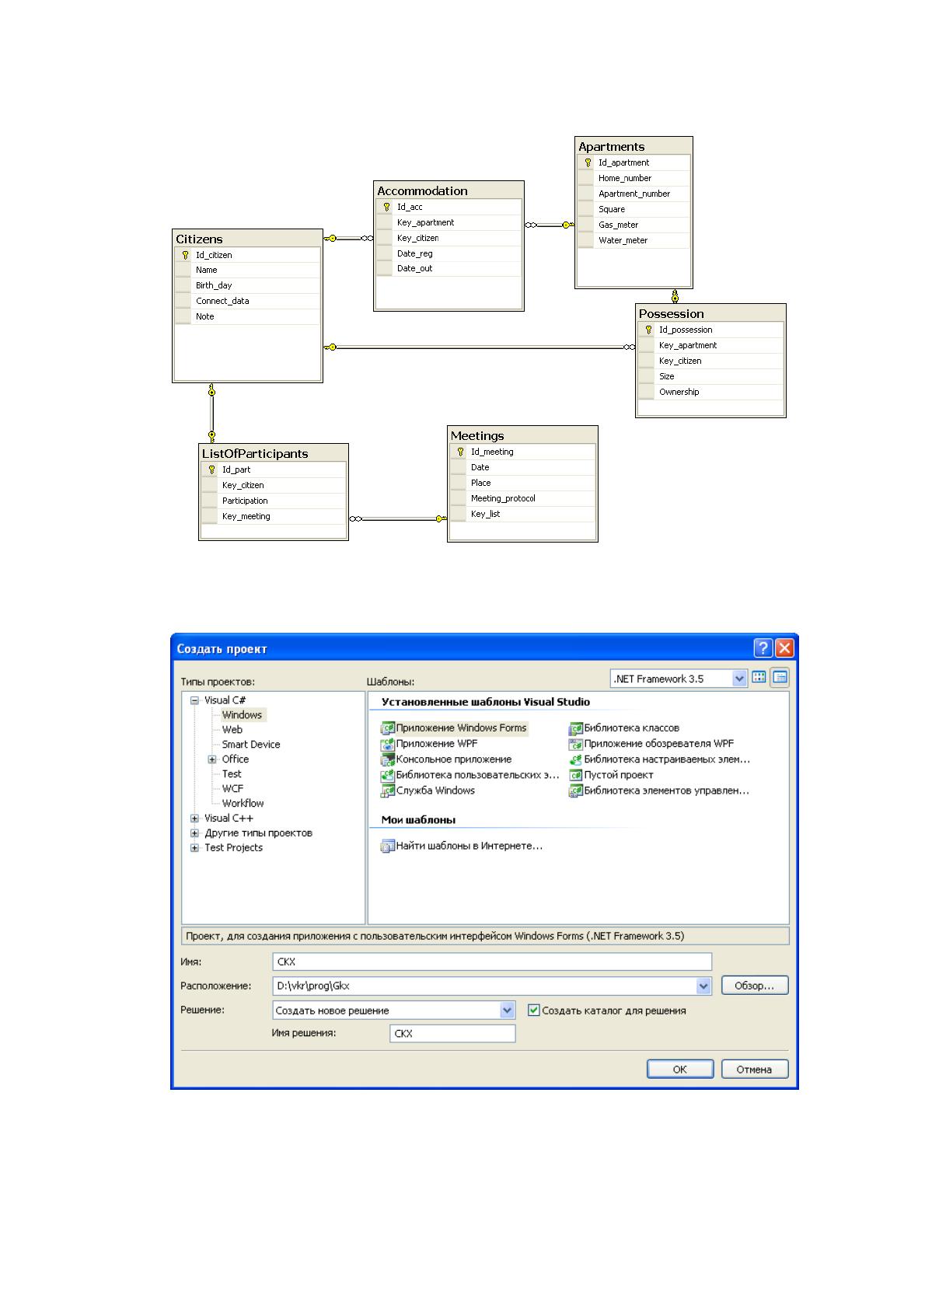Screen dimensions: 925x1309
Task: Select the Smart Device project type
Action: tap(251, 745)
